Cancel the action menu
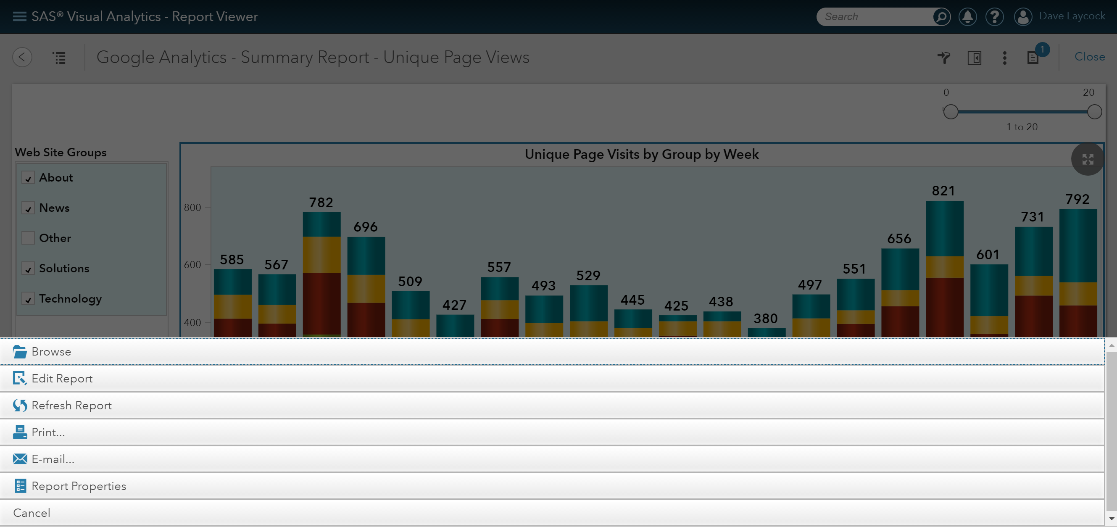The height and width of the screenshot is (527, 1117). tap(551, 513)
